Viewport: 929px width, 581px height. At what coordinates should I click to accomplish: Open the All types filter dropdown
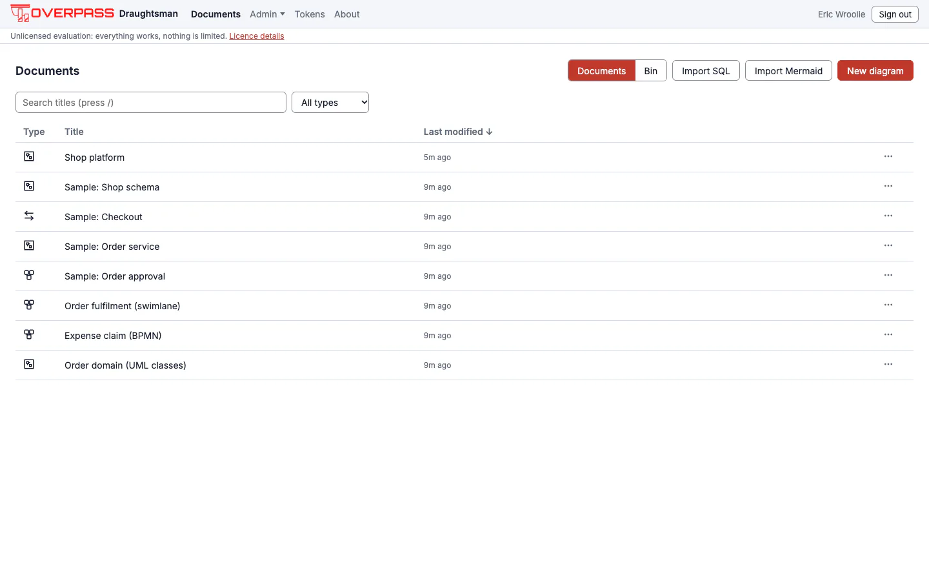(330, 103)
